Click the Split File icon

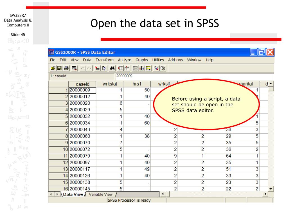coord(135,68)
